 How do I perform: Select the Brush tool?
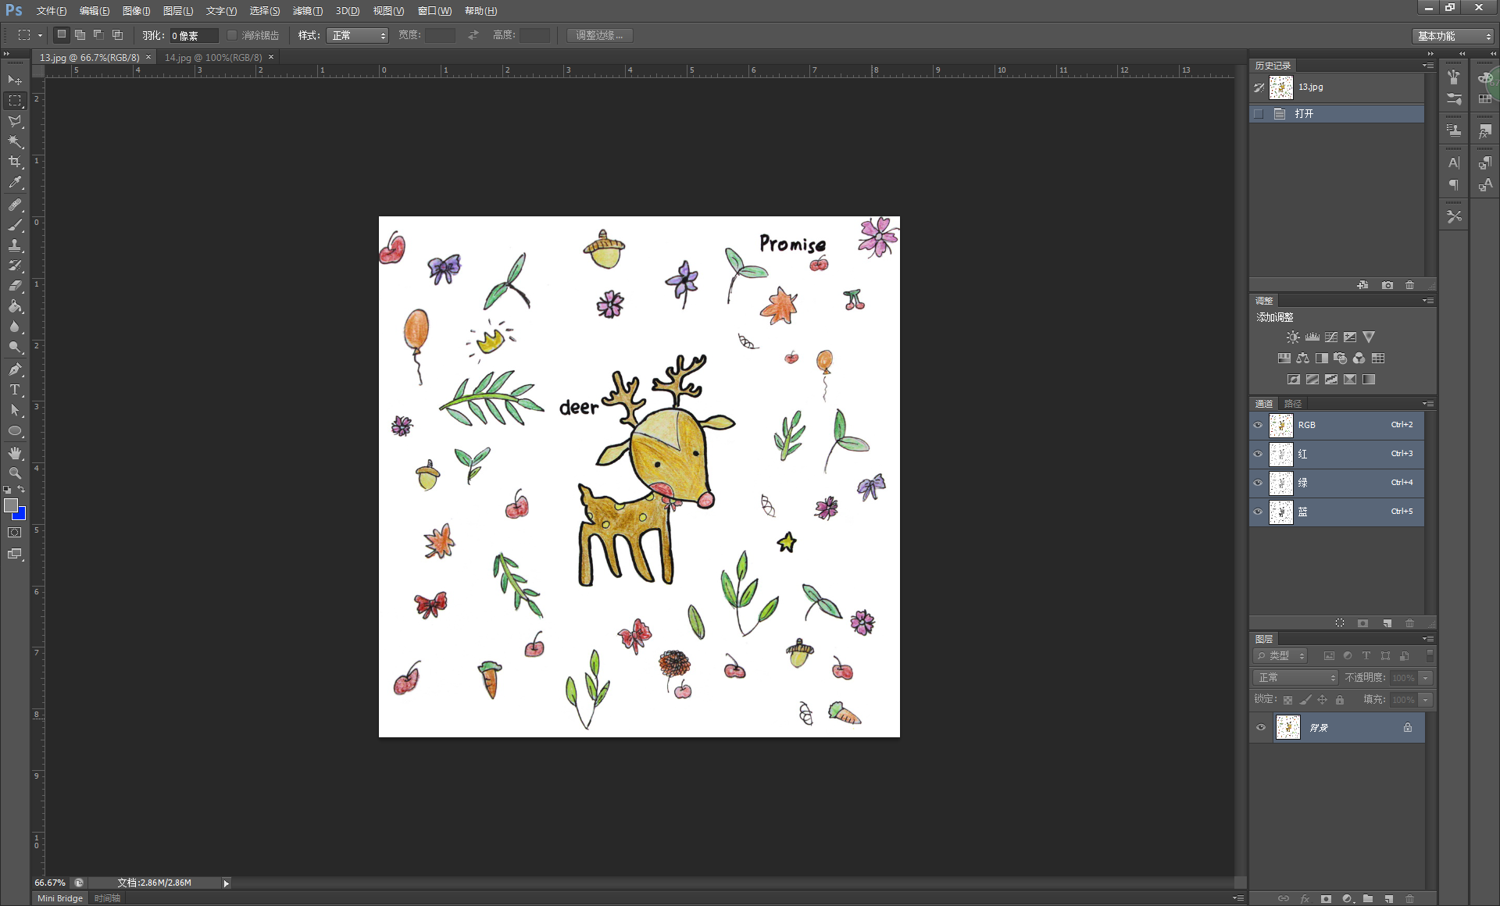(15, 225)
